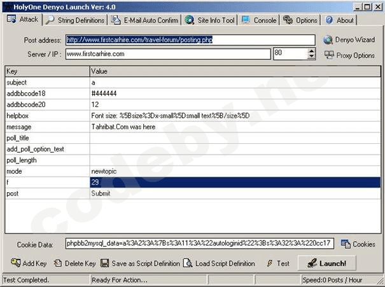Image resolution: width=385 pixels, height=287 pixels.
Task: Click the Value column header
Action: coord(235,71)
